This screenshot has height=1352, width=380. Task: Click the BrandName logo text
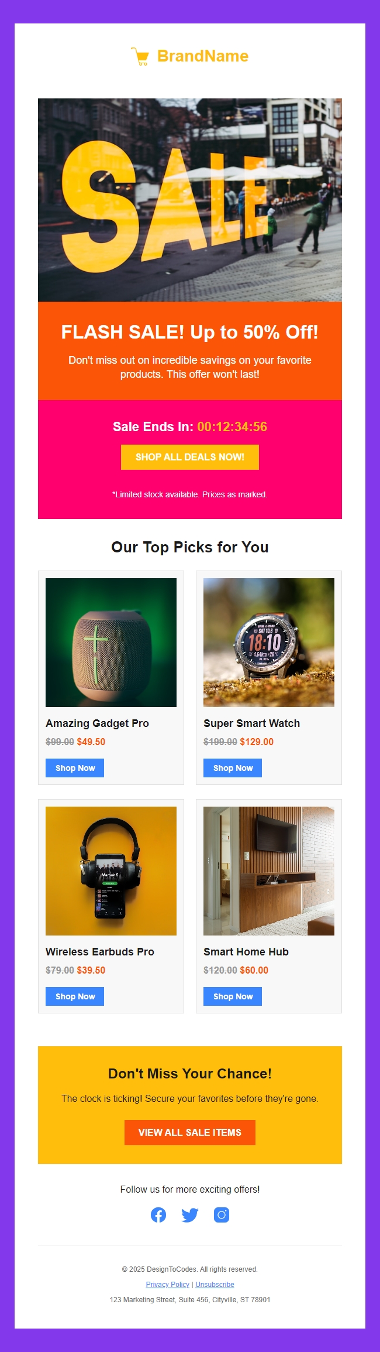point(202,56)
